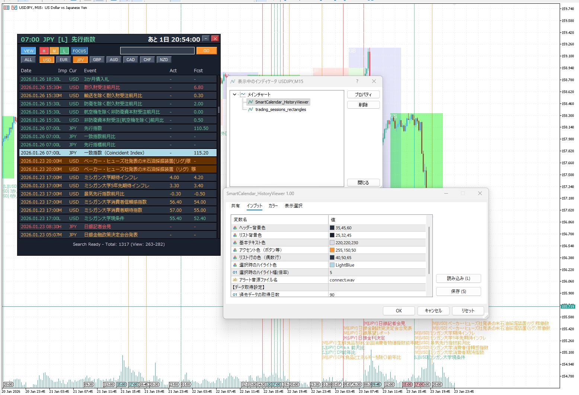Click the メインチャート chart icon
The width and height of the screenshot is (579, 395).
pyautogui.click(x=243, y=95)
